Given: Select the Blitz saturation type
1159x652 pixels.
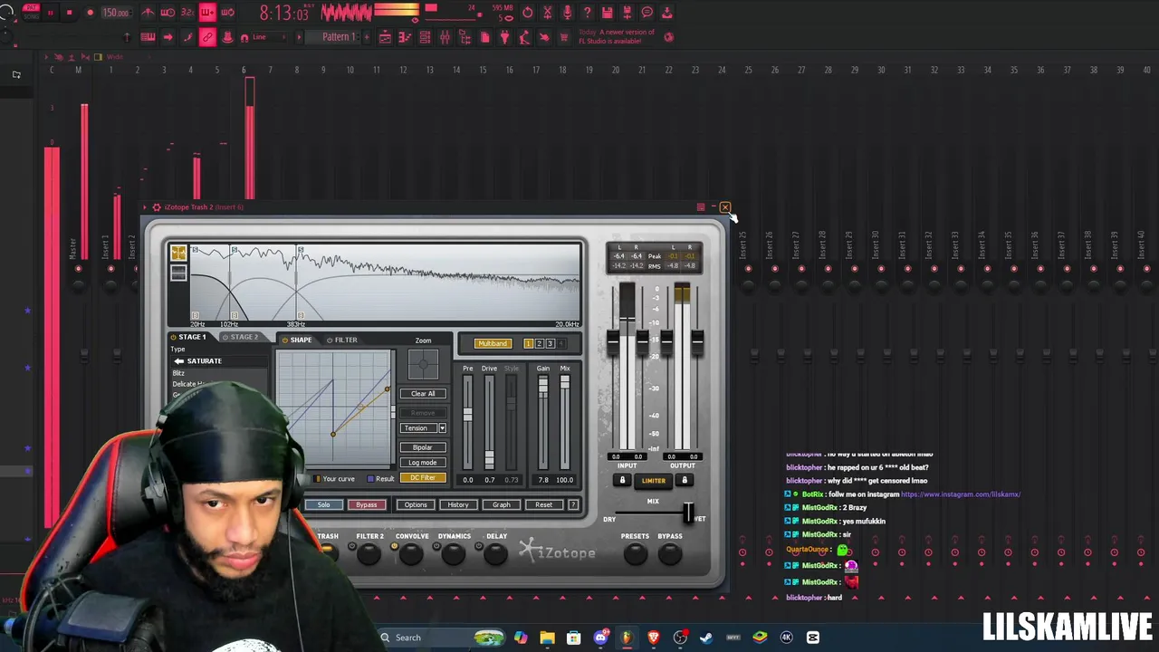Looking at the screenshot, I should [179, 373].
